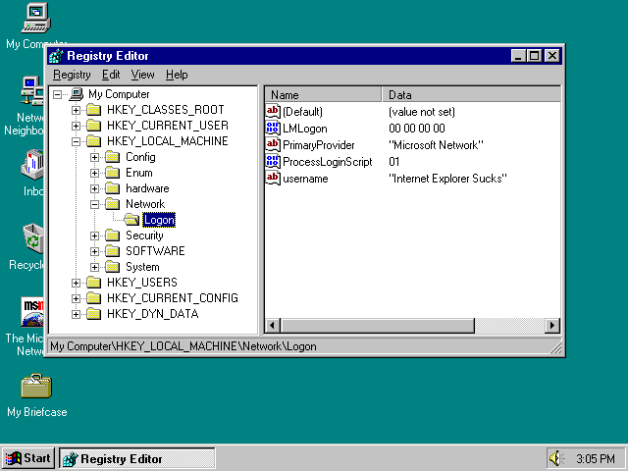Click the PrimaryProvider string value icon
Image resolution: width=628 pixels, height=471 pixels.
coord(273,144)
